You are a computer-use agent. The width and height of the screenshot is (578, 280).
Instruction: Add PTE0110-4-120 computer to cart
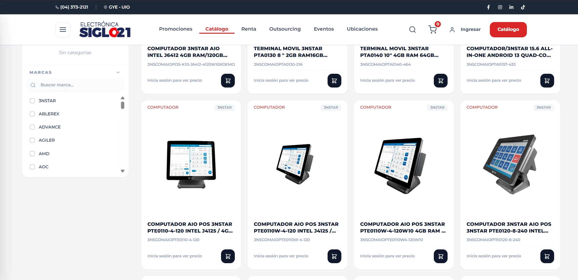click(228, 256)
